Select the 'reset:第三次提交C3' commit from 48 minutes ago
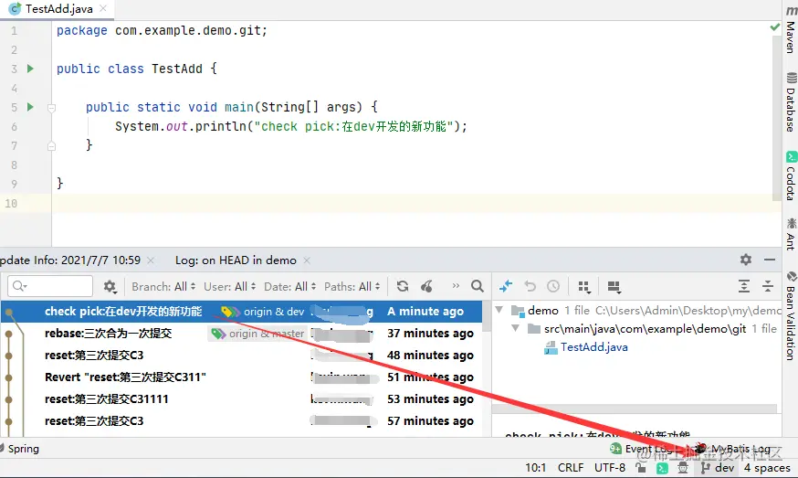 click(x=241, y=356)
